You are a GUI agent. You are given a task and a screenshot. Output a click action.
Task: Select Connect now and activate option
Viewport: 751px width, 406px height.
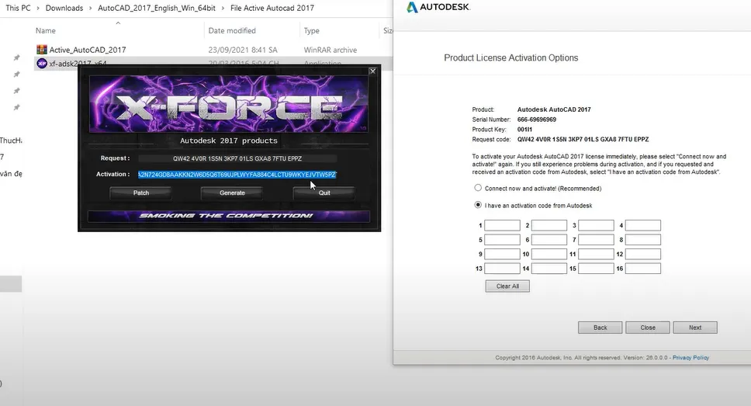(477, 188)
